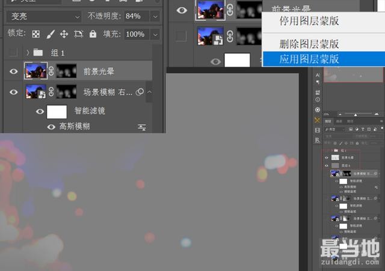
Task: Toggle visibility eye of 高斯模糊 filter
Action: tap(51, 127)
